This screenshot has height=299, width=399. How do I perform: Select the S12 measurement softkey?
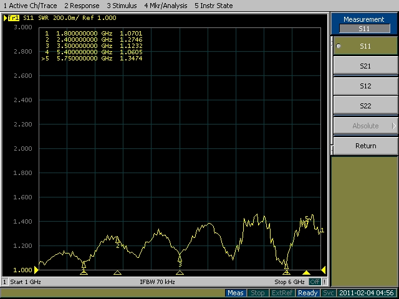(x=365, y=86)
